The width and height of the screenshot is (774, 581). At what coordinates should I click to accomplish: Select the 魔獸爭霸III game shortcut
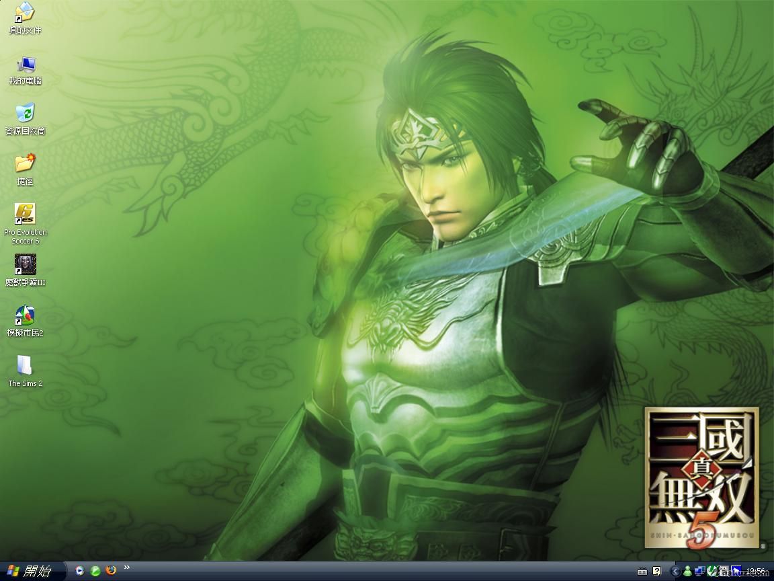tap(25, 270)
